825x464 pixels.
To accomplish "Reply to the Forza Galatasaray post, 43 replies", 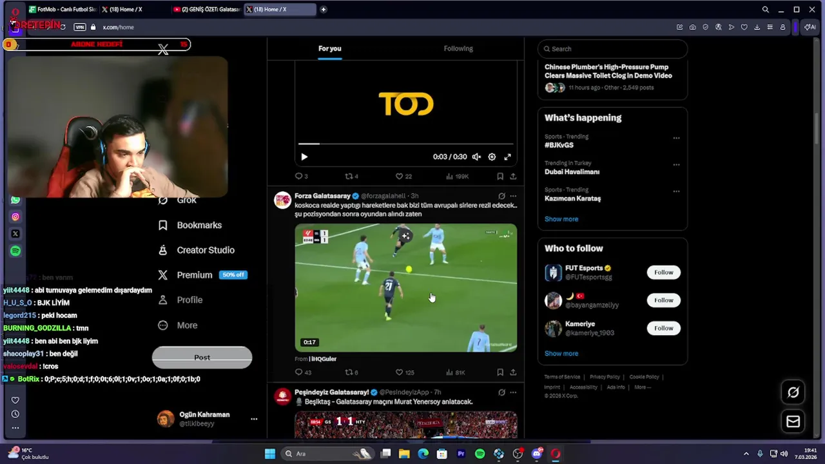I will tap(303, 372).
